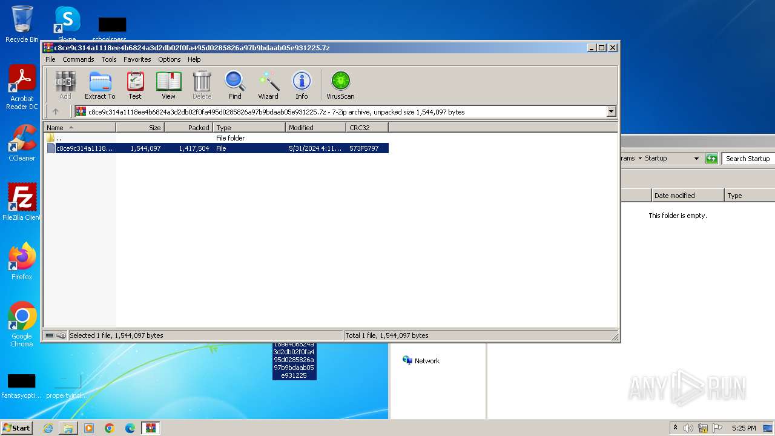The image size is (775, 436).
Task: Sort by the Modified column header
Action: point(315,127)
